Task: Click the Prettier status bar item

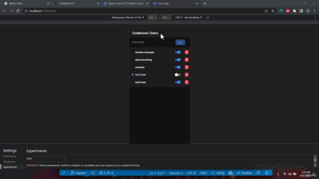Action: 245,173
